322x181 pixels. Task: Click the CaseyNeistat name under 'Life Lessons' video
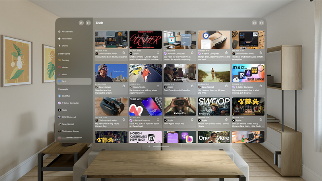pyautogui.click(x=208, y=87)
